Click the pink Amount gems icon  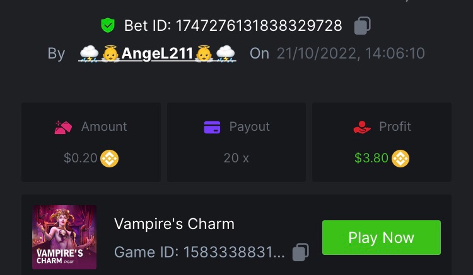pyautogui.click(x=63, y=127)
